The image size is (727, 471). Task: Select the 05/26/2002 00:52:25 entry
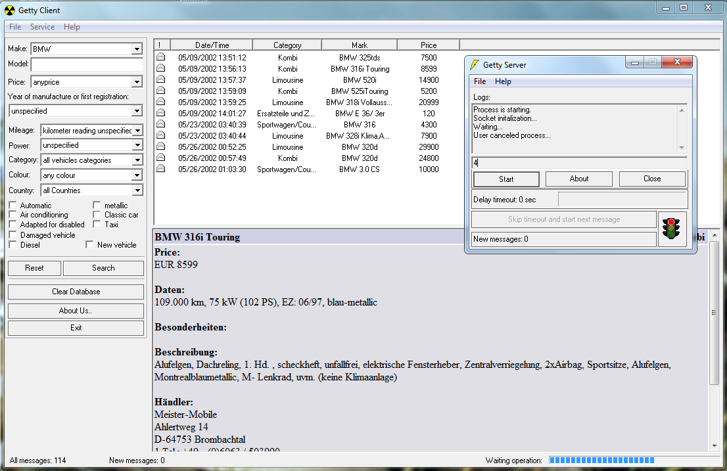pyautogui.click(x=212, y=146)
